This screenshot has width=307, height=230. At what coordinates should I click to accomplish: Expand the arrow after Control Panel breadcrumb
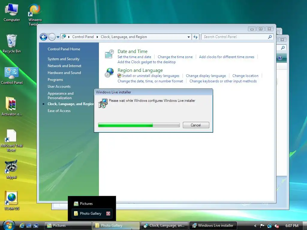97,37
